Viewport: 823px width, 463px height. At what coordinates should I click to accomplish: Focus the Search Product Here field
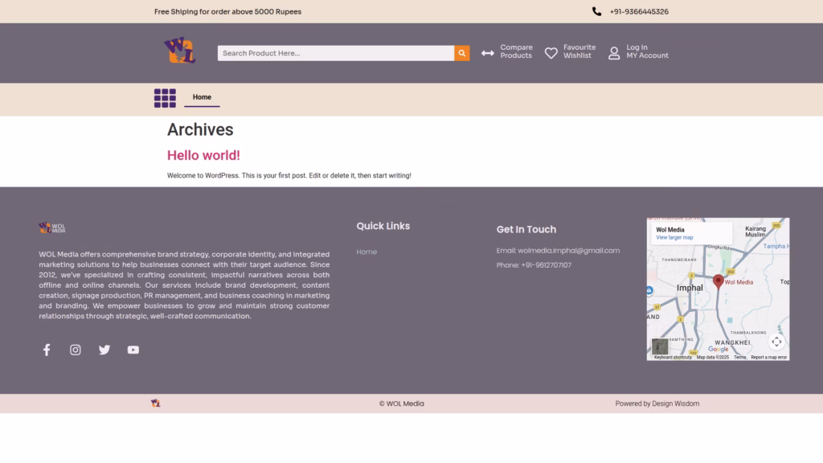click(x=335, y=53)
